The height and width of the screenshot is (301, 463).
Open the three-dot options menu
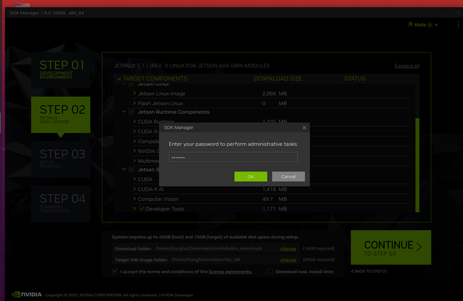[458, 24]
